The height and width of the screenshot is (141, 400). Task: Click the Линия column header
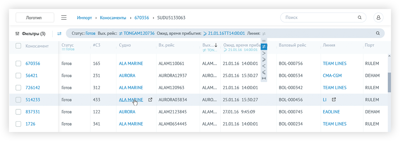coord(329,45)
